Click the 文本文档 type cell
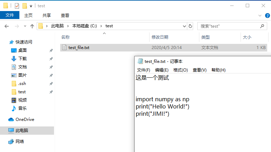 [210, 48]
